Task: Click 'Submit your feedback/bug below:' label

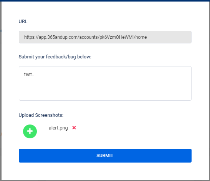Action: pyautogui.click(x=55, y=57)
